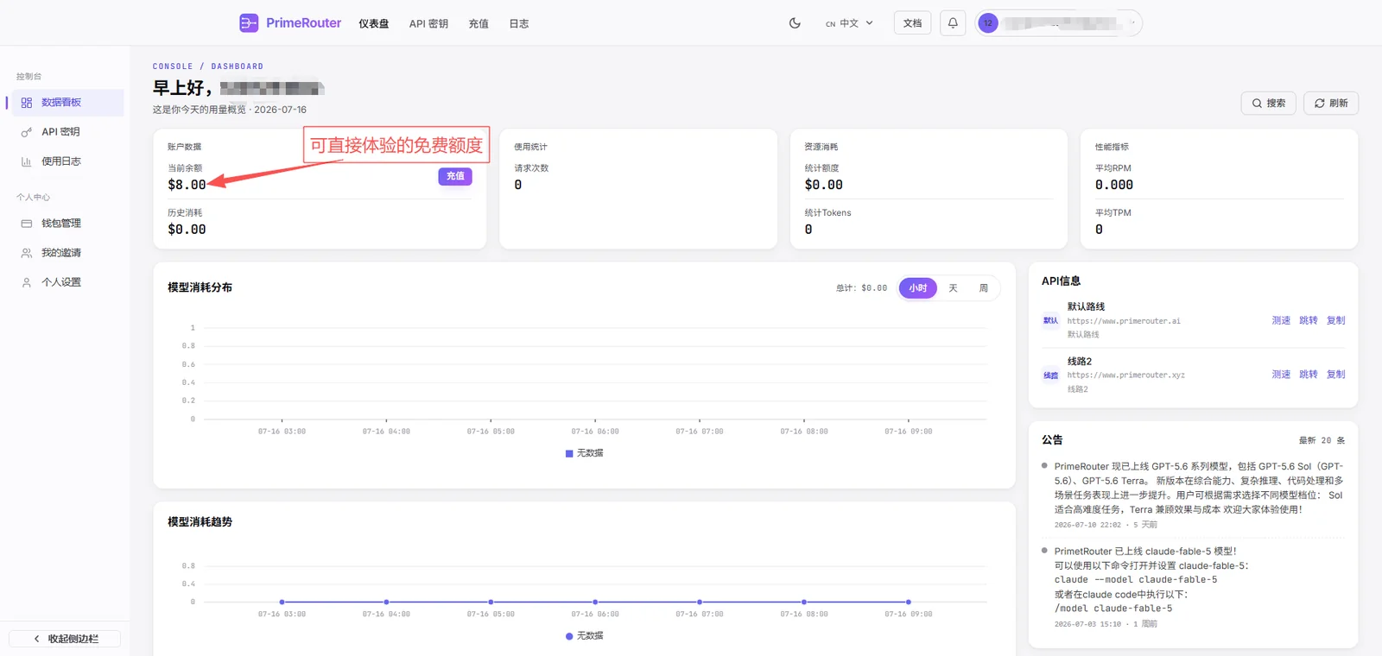Switch the distribution chart to 小时
1382x656 pixels.
pyautogui.click(x=917, y=288)
